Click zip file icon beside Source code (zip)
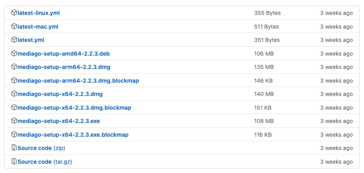The width and height of the screenshot is (364, 173). (x=14, y=148)
